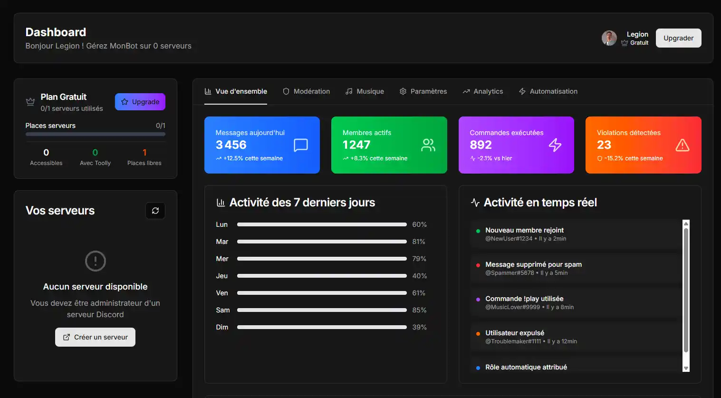The image size is (721, 398).
Task: Click the pulse icon beside Activité en temps réel
Action: pyautogui.click(x=475, y=203)
